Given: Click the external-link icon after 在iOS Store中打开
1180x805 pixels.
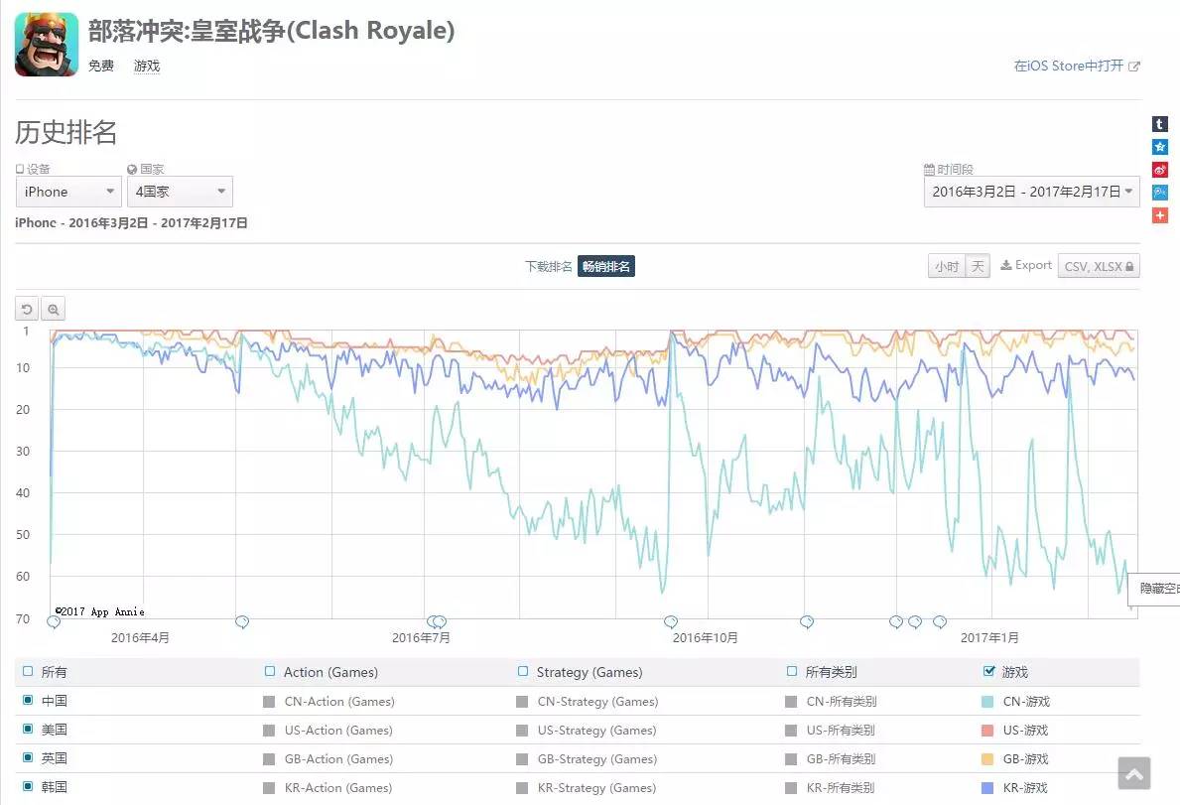Looking at the screenshot, I should click(x=1134, y=67).
